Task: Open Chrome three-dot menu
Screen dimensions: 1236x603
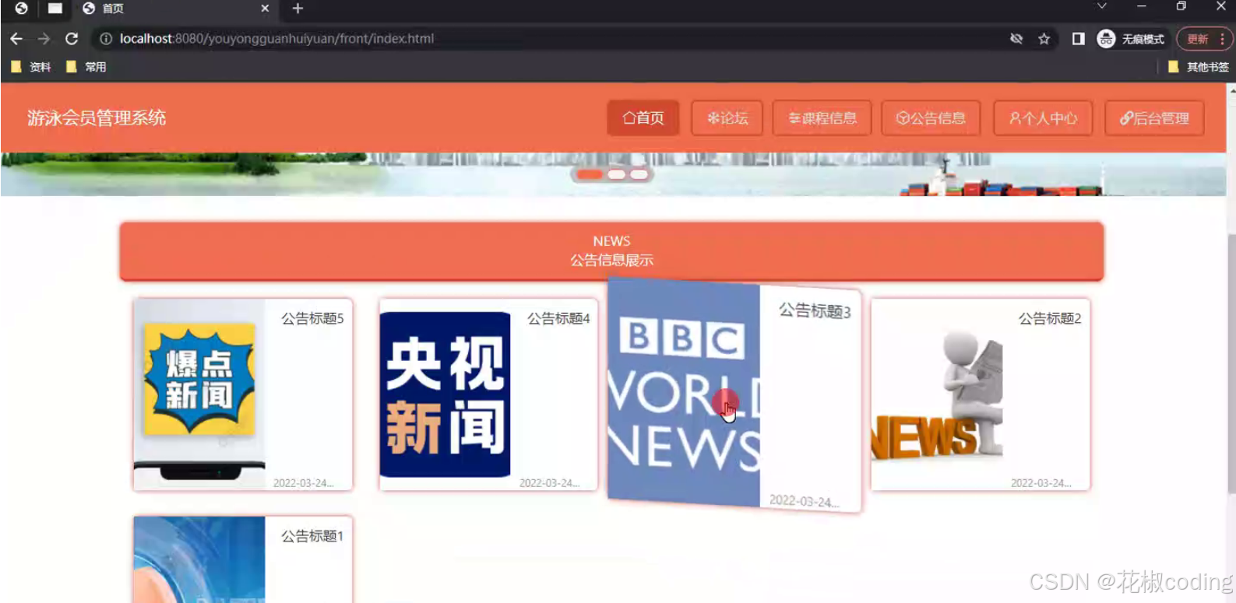Action: click(x=1223, y=39)
